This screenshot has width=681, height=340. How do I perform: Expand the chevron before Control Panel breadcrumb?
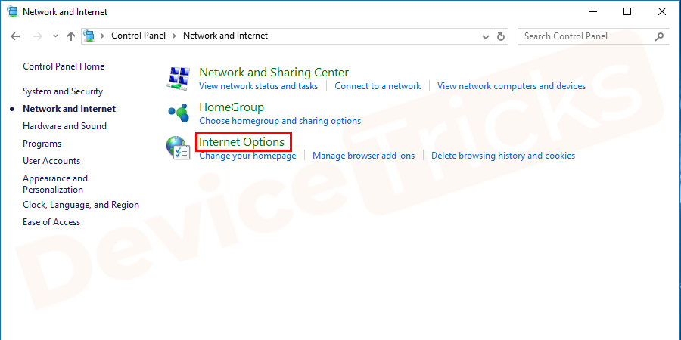click(x=102, y=36)
